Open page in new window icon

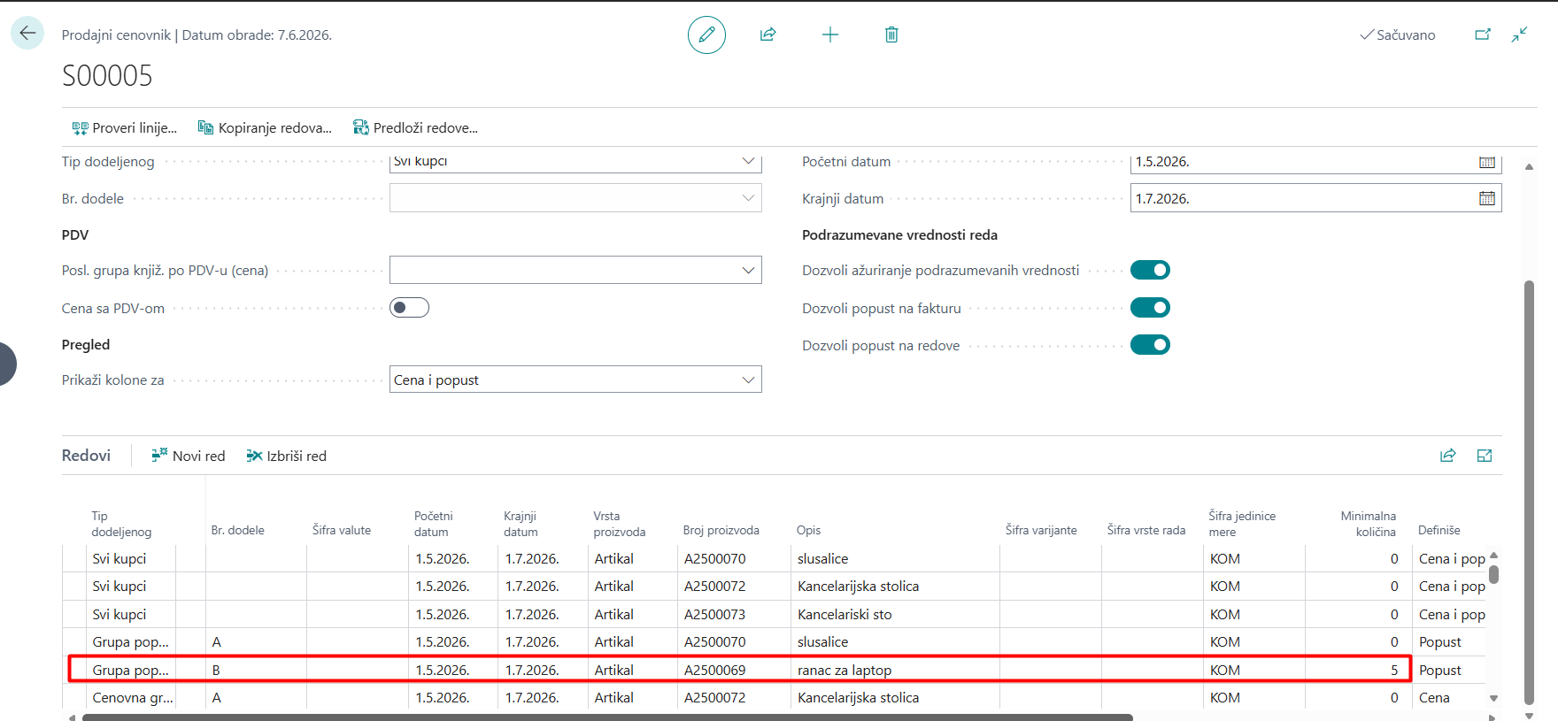(x=1483, y=35)
